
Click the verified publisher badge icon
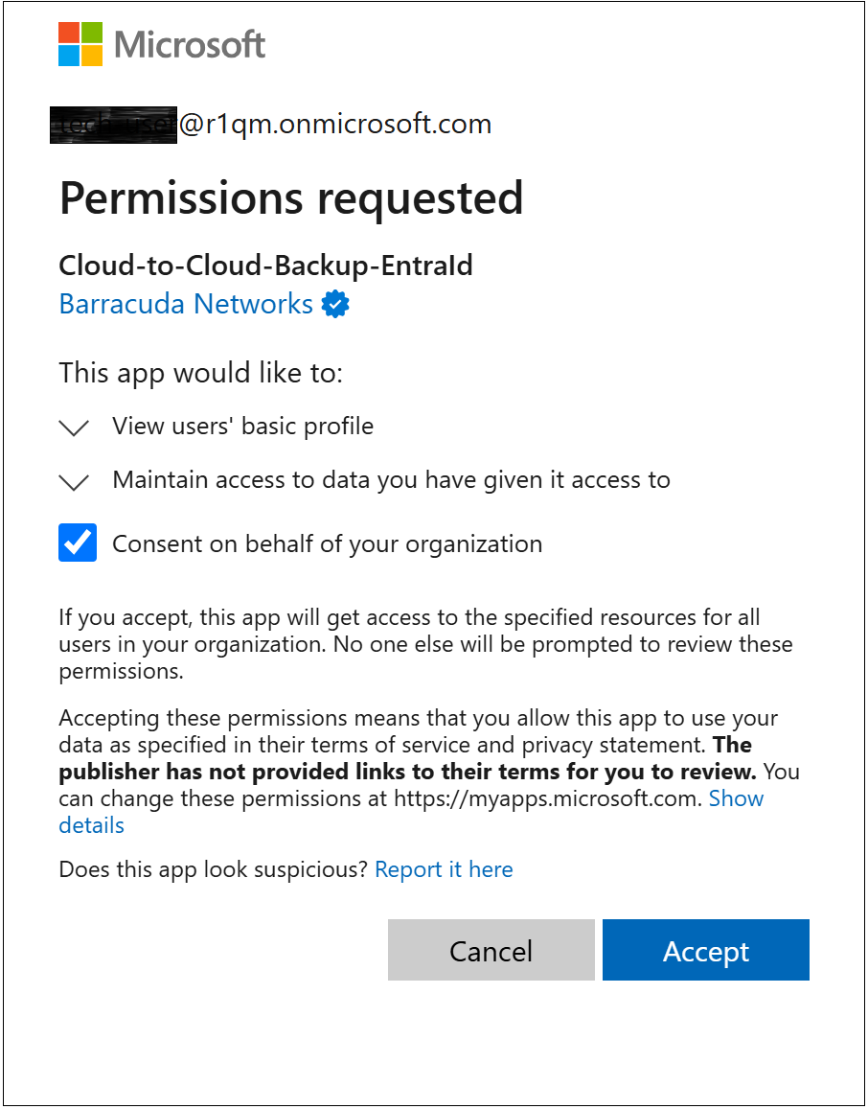click(335, 304)
